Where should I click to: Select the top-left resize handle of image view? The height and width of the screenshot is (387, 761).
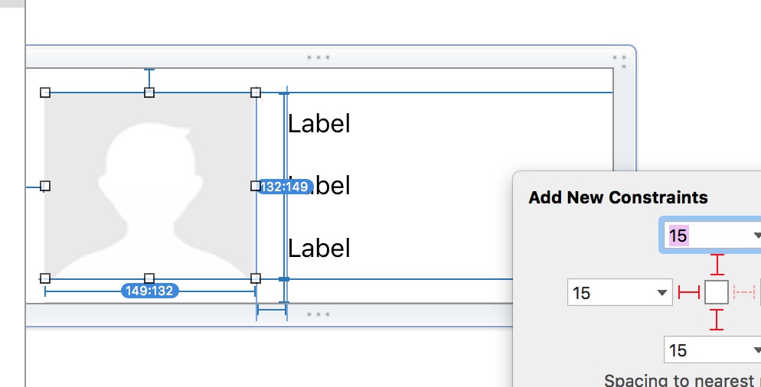click(45, 92)
